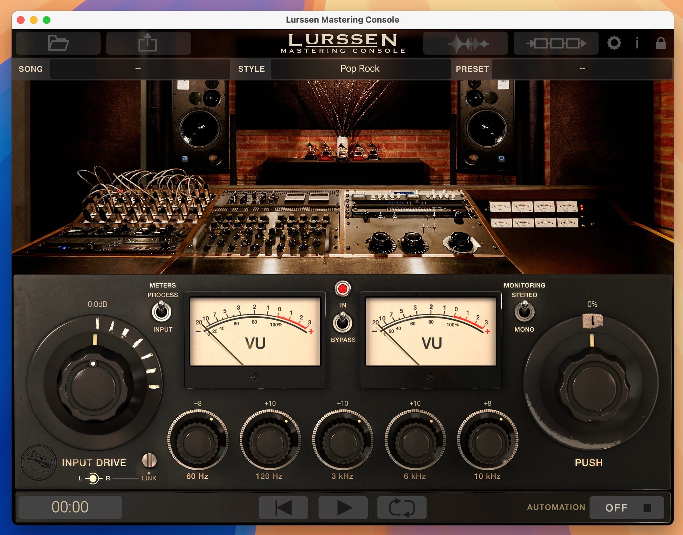Viewport: 683px width, 535px height.
Task: Click the INPUT label under meters switch
Action: (163, 329)
